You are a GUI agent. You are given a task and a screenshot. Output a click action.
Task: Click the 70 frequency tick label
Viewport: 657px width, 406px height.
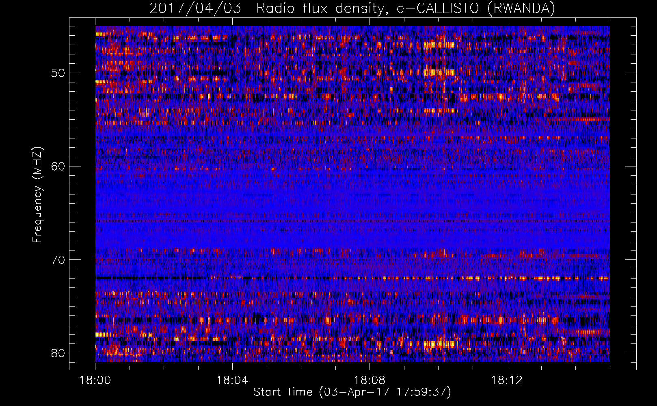58,260
